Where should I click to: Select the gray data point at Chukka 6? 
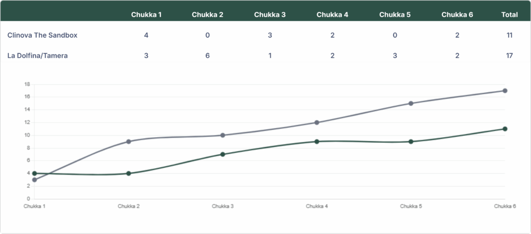click(x=505, y=91)
